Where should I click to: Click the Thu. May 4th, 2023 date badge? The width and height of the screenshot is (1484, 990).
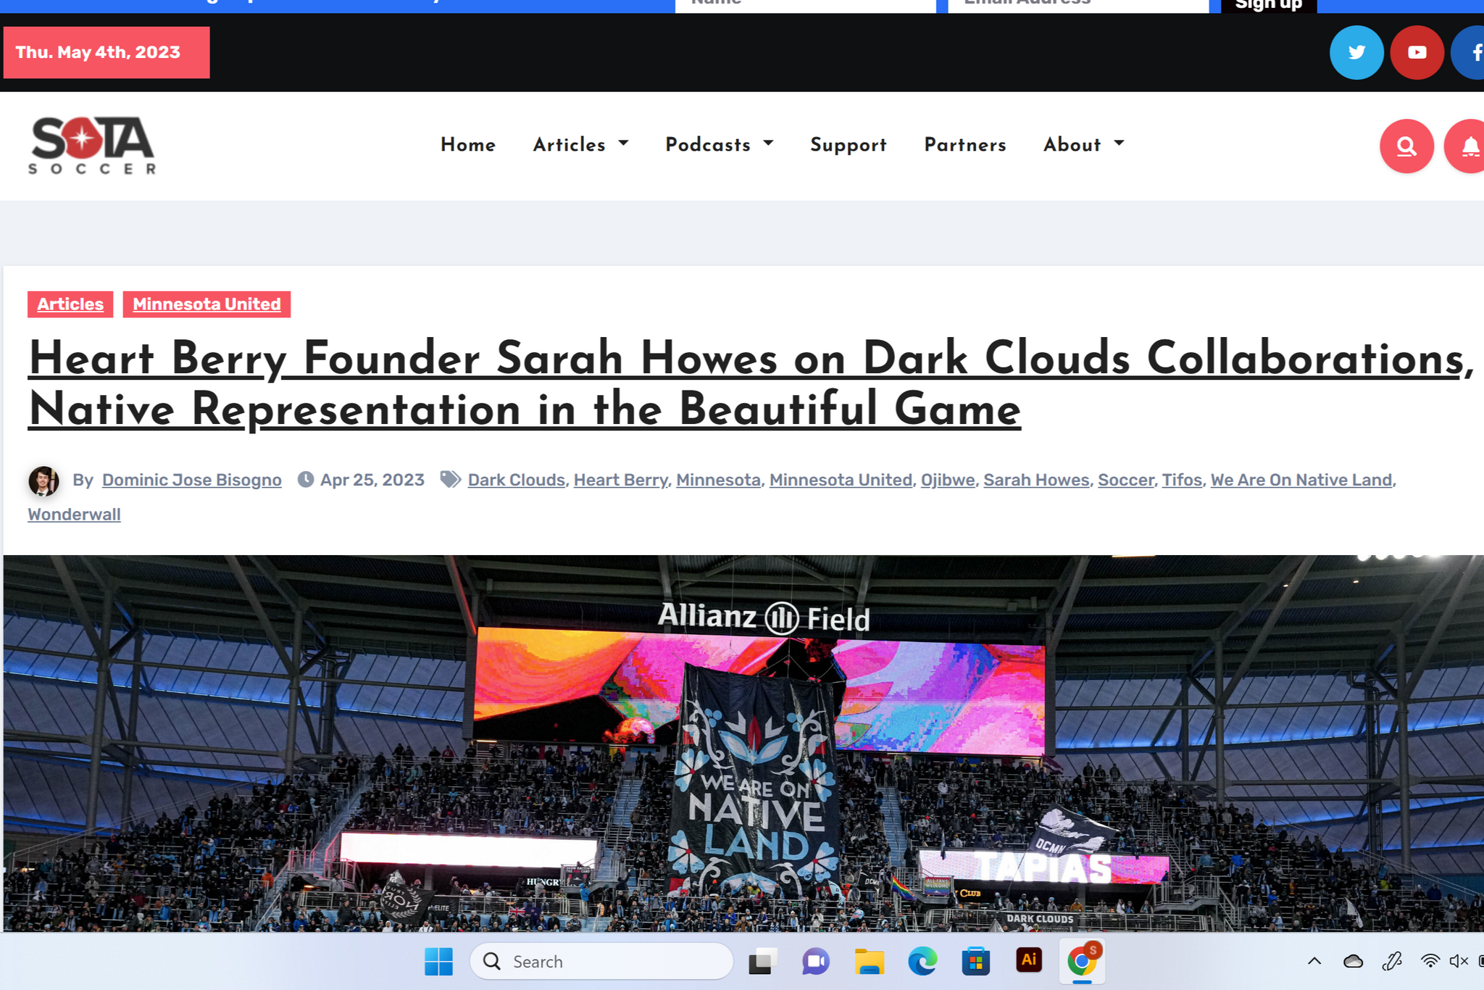tap(107, 52)
